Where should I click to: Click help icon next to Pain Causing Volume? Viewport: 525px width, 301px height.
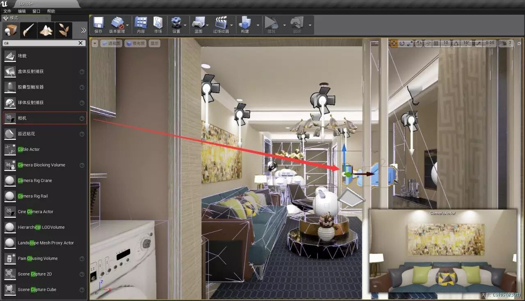82,259
